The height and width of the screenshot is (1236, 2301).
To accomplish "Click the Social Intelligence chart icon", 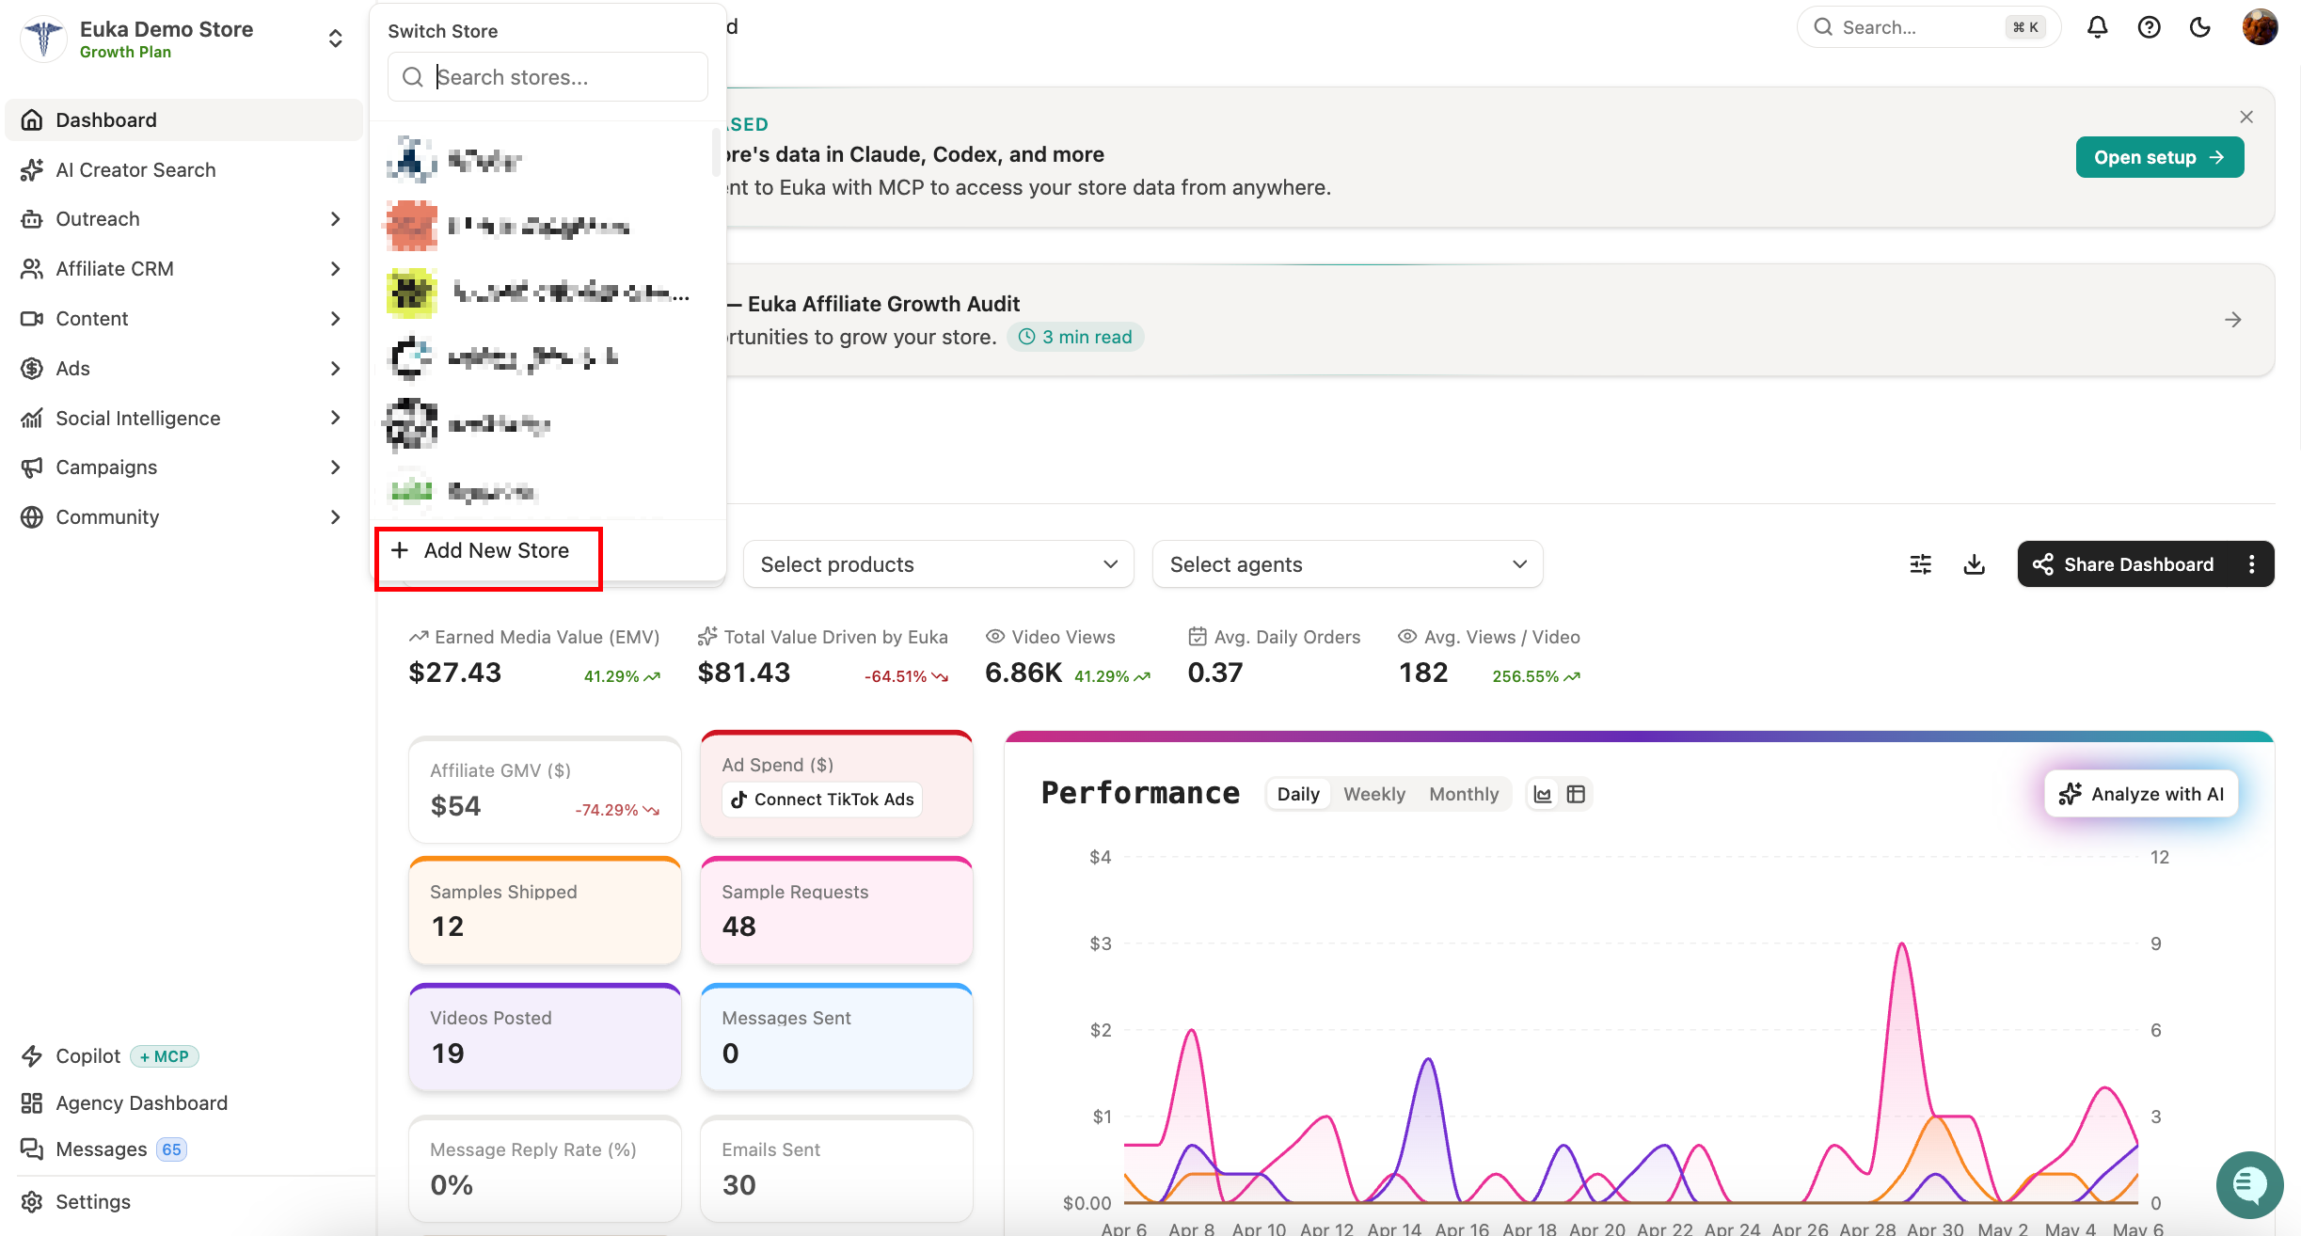I will pos(32,419).
